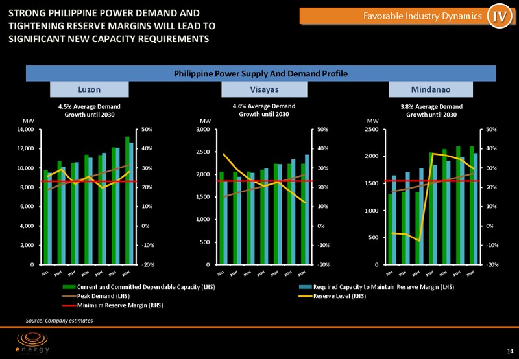The height and width of the screenshot is (359, 519).
Task: Click the blue Required Capacity legend swatch
Action: click(x=306, y=287)
